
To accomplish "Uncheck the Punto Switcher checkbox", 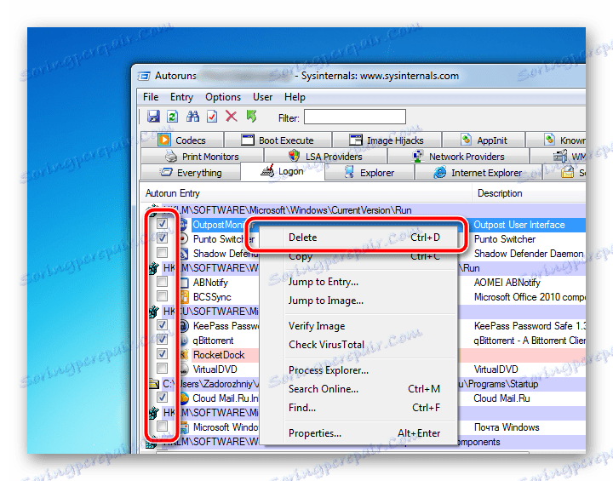I will (162, 238).
